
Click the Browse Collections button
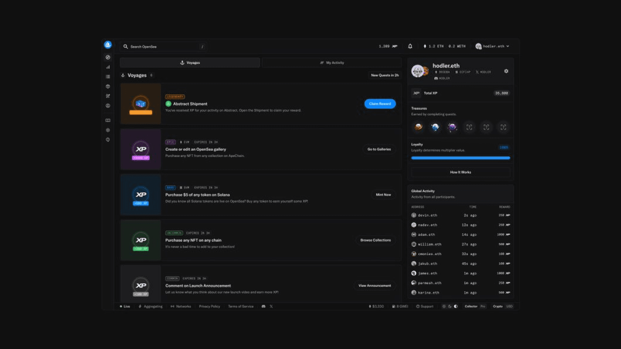tap(375, 240)
